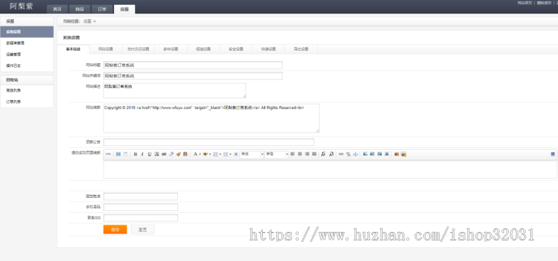Click the orange 保存 button
The image size is (558, 261).
(x=115, y=229)
